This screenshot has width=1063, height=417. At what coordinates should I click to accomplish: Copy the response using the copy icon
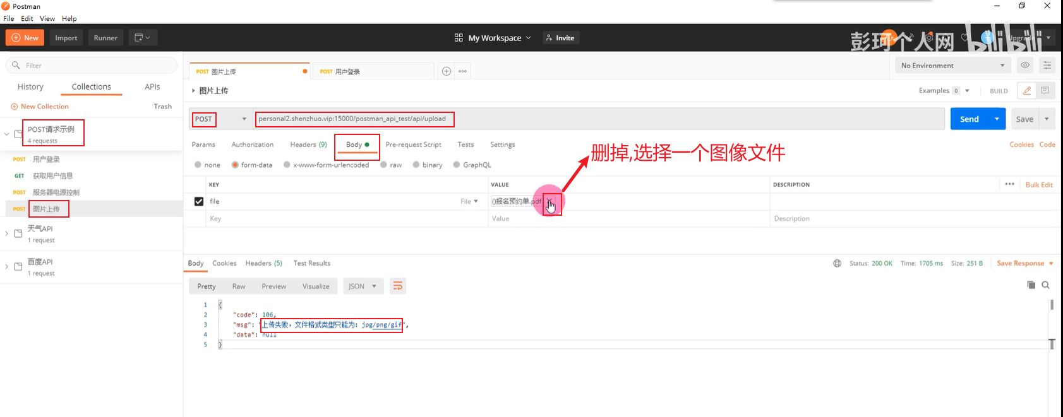1031,285
